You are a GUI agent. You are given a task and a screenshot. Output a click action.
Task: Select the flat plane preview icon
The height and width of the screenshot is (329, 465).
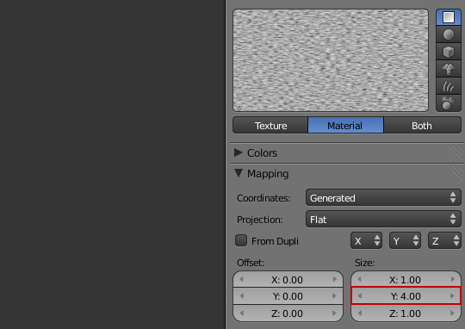tap(449, 17)
